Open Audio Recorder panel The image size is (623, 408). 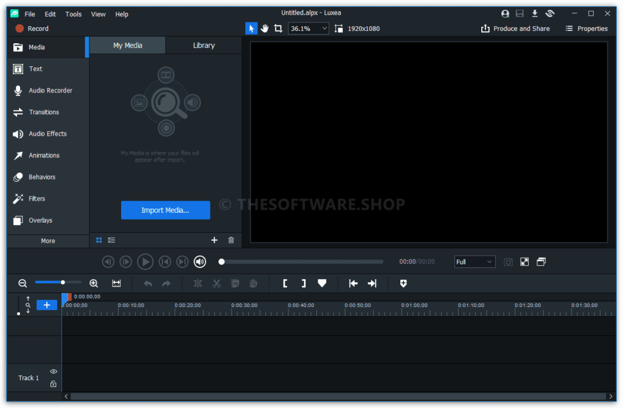tap(47, 91)
